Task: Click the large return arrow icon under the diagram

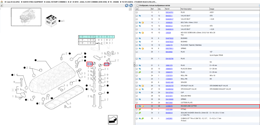Action: click(113, 120)
